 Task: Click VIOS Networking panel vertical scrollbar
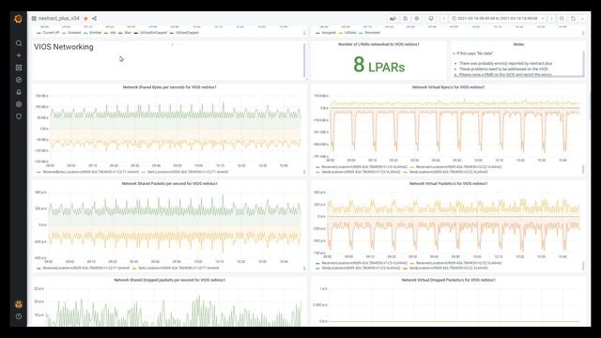pyautogui.click(x=304, y=60)
